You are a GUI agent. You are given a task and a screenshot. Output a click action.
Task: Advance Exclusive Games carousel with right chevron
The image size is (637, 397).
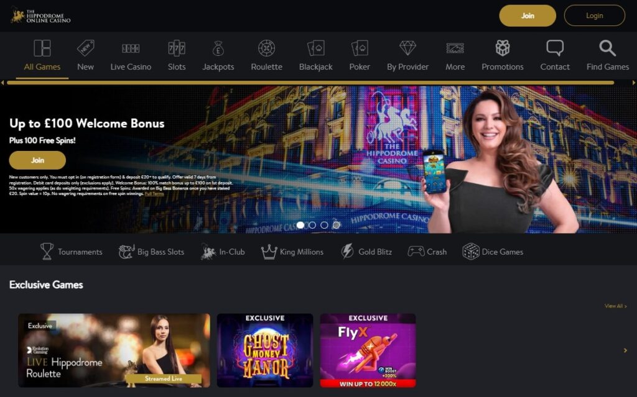(x=625, y=350)
